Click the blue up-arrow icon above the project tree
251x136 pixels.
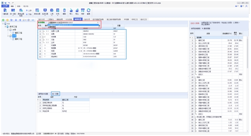tap(20, 20)
